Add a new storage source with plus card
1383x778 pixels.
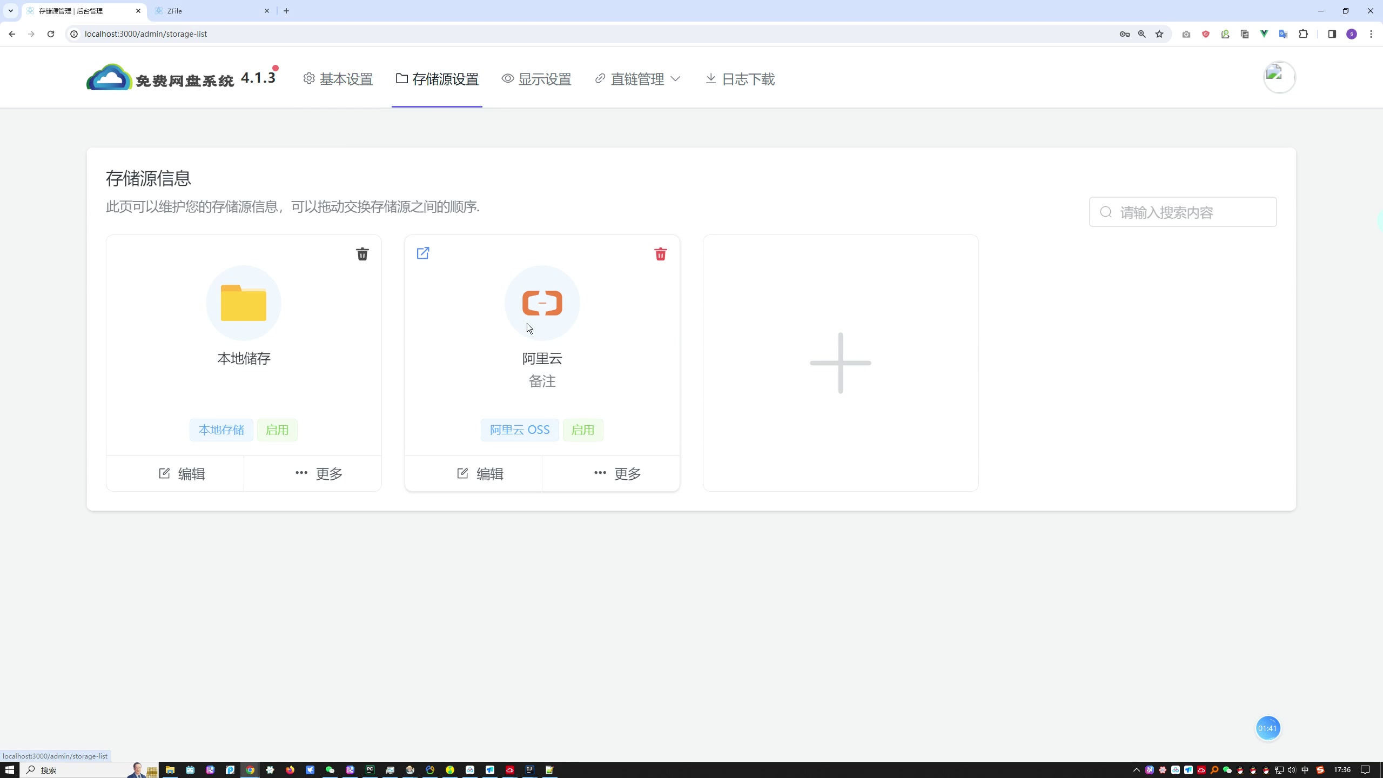[841, 363]
